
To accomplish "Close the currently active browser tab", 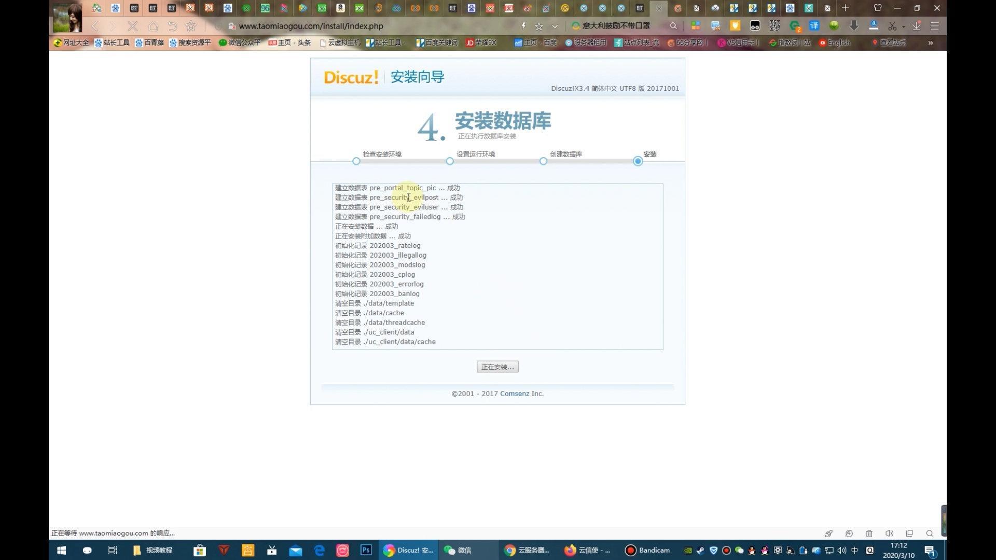I will (659, 8).
